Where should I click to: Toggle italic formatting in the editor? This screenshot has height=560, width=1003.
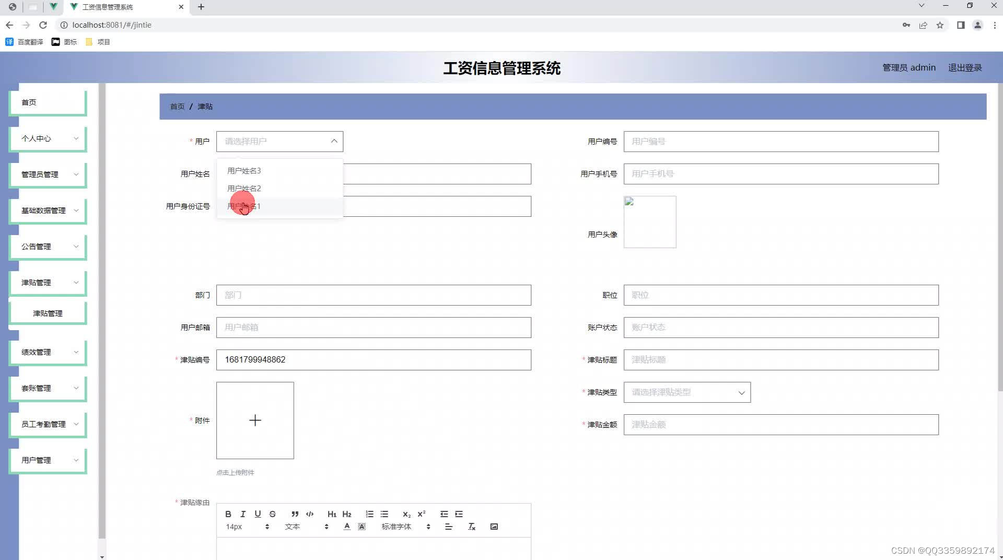[x=243, y=514]
